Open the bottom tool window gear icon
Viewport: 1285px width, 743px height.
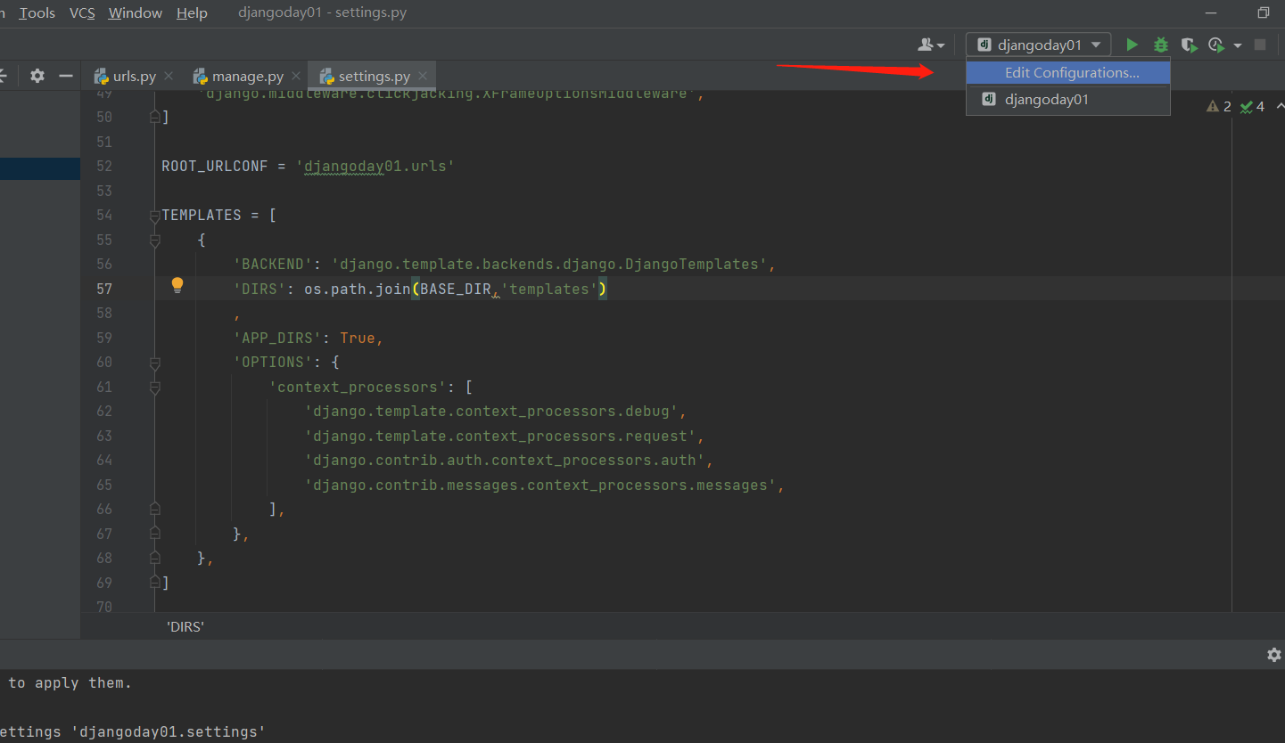1274,655
